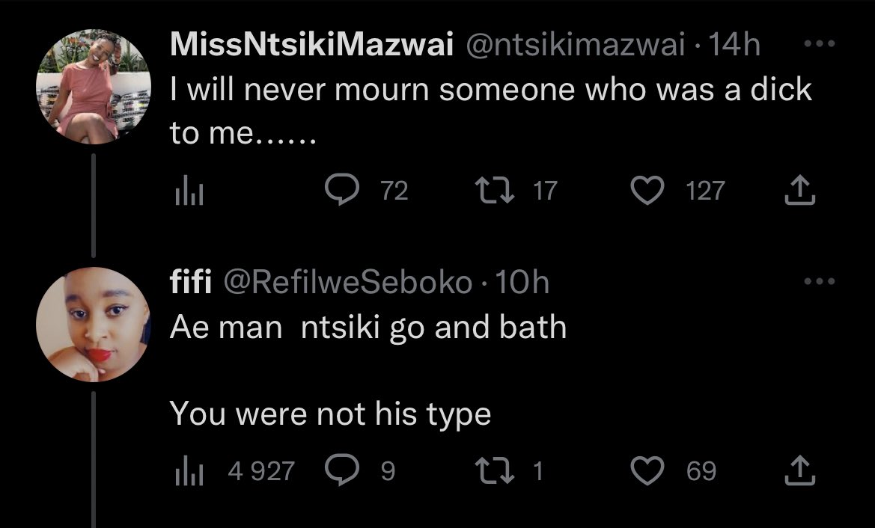The width and height of the screenshot is (875, 528).
Task: View the analytics showing 4 927 views
Action: 234,470
